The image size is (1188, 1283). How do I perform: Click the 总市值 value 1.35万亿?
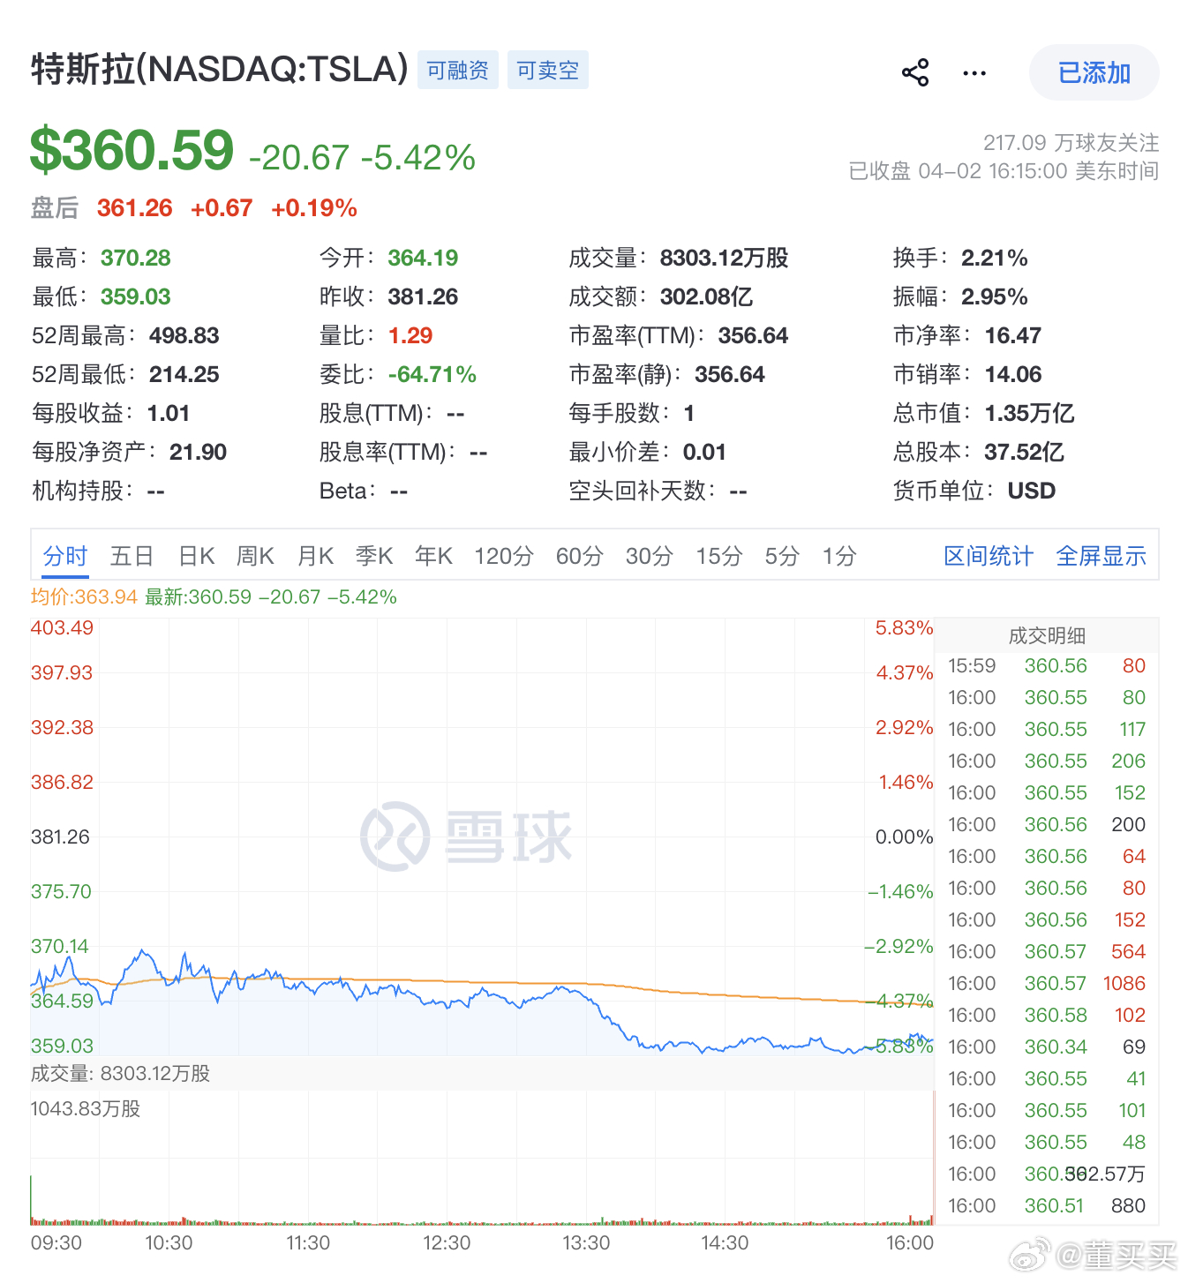tap(1029, 413)
